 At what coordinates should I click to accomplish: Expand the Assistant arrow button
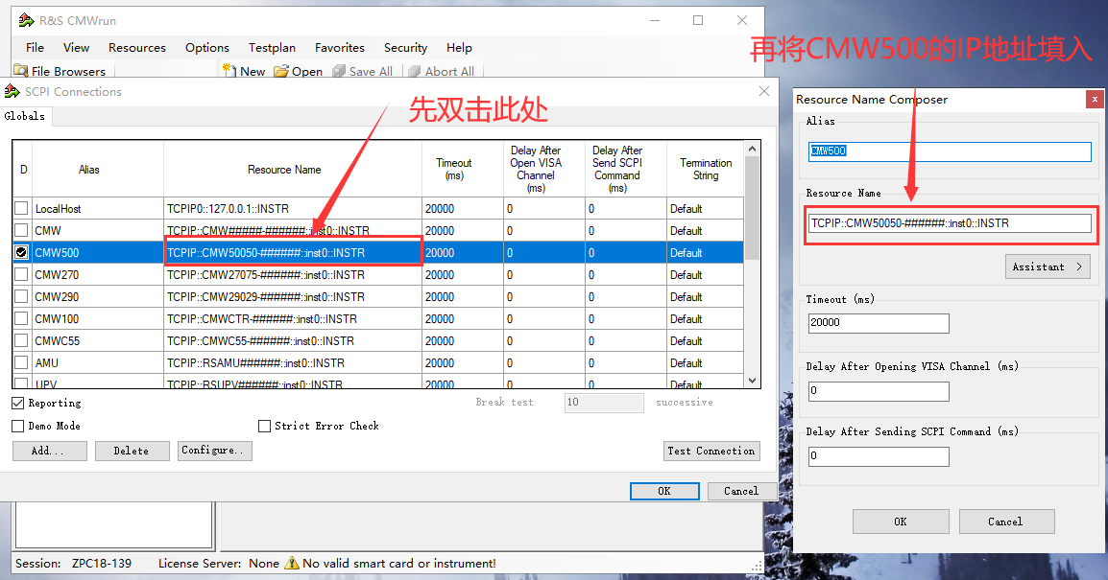(1048, 267)
